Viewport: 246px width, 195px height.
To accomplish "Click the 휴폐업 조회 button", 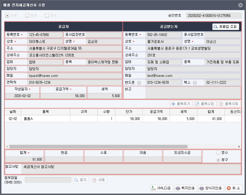I will pyautogui.click(x=225, y=27).
